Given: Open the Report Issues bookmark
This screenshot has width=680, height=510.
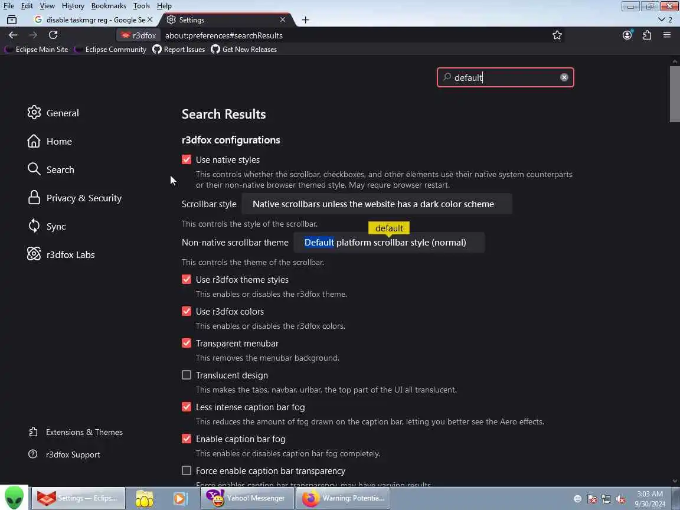Looking at the screenshot, I should pyautogui.click(x=179, y=50).
